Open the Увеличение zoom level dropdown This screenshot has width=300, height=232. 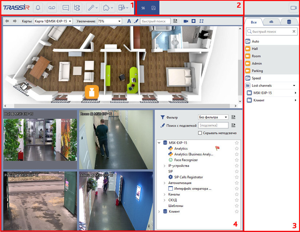110,21
